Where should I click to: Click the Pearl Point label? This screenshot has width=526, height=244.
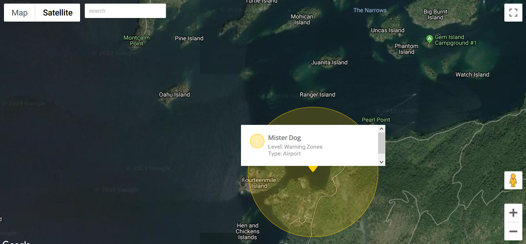pyautogui.click(x=376, y=120)
